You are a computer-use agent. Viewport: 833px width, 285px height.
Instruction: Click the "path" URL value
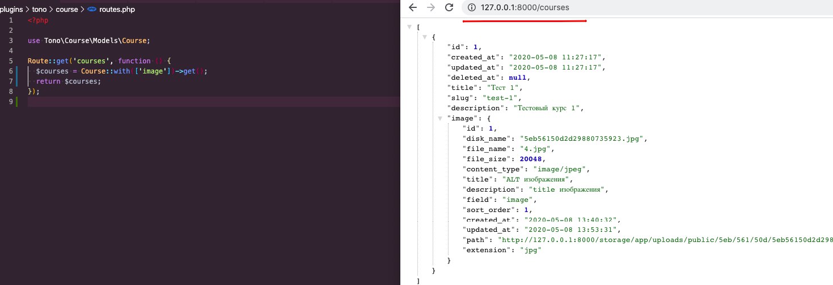(665, 240)
